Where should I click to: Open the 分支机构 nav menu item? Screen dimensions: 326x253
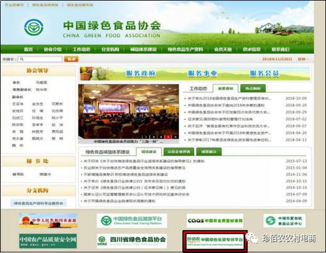point(110,50)
